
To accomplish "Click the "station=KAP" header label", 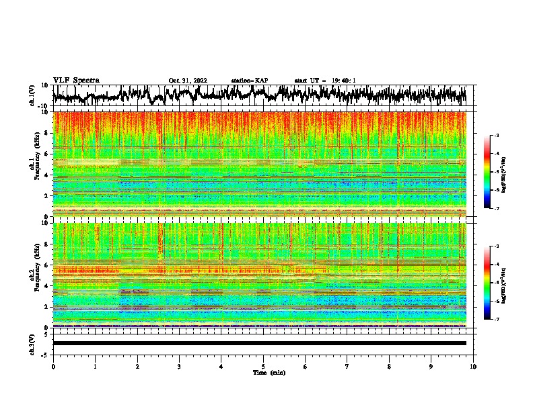I will pyautogui.click(x=250, y=81).
